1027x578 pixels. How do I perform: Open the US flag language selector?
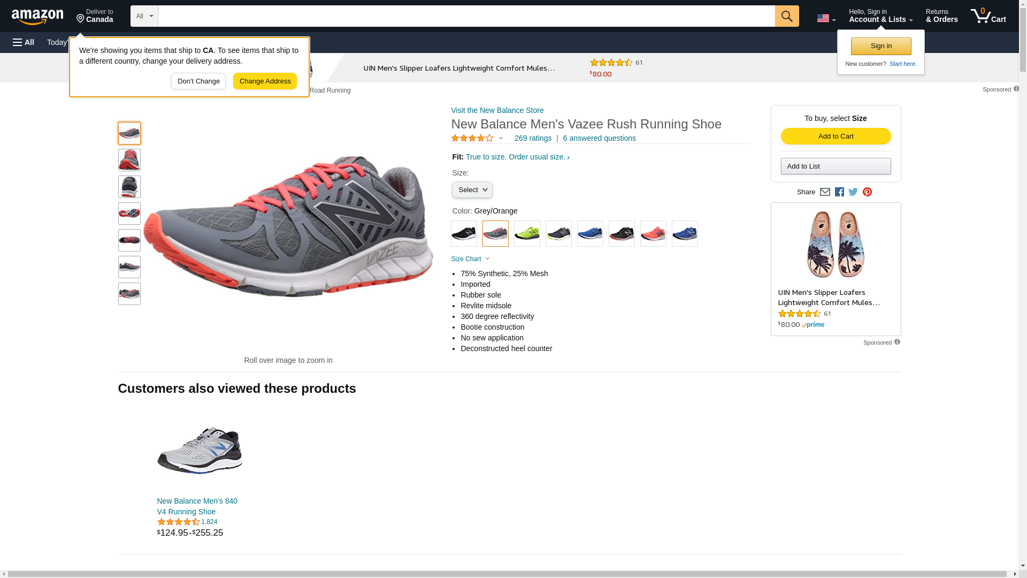pyautogui.click(x=825, y=19)
